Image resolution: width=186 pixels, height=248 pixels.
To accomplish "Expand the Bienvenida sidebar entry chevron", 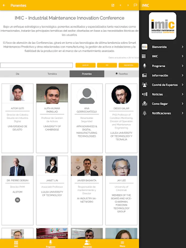I will pyautogui.click(x=182, y=47).
